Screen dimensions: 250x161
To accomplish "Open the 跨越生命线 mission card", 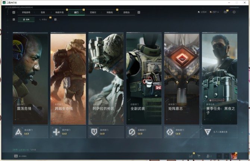I will click(x=68, y=78).
